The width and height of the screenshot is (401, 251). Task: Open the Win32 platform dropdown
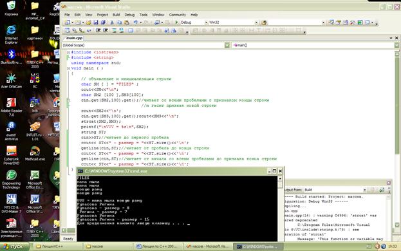256,23
